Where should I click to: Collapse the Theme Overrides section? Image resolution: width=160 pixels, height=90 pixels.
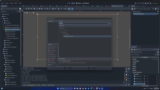tap(137, 72)
